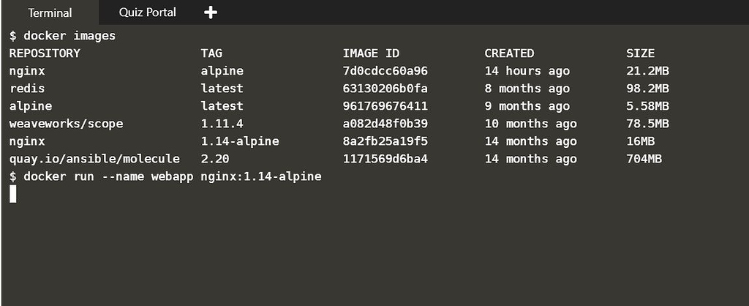Click the quay.io/ansible/molecule repository name
The height and width of the screenshot is (306, 749).
[x=94, y=158]
